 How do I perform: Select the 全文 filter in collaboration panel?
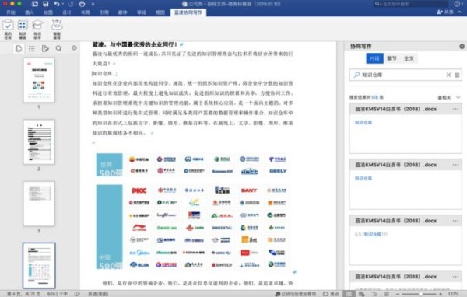[x=409, y=58]
